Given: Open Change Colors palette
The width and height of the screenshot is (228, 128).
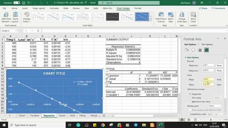Looking at the screenshot, I should [27, 17].
